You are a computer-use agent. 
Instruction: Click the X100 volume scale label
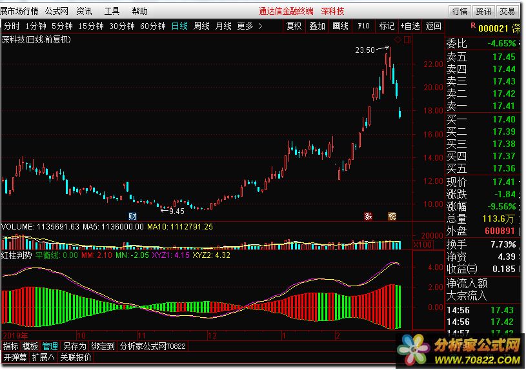pyautogui.click(x=423, y=245)
